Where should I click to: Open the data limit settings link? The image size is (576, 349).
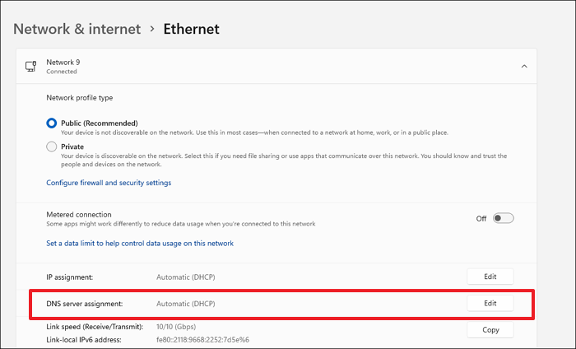(x=140, y=243)
